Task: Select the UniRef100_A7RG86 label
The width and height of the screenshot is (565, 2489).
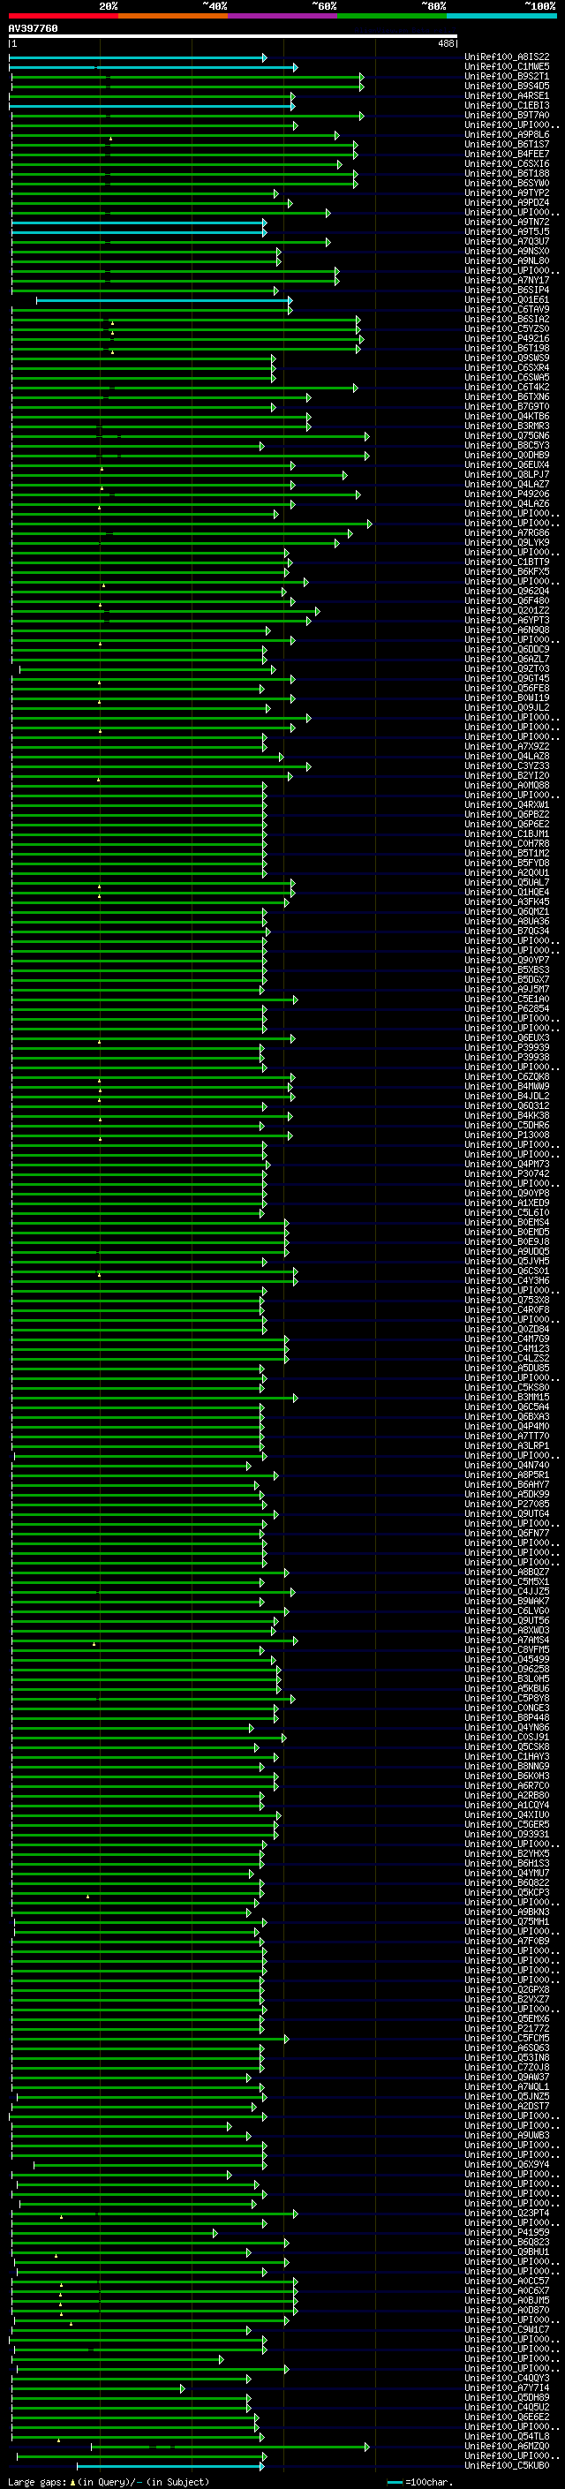Action: click(x=507, y=533)
